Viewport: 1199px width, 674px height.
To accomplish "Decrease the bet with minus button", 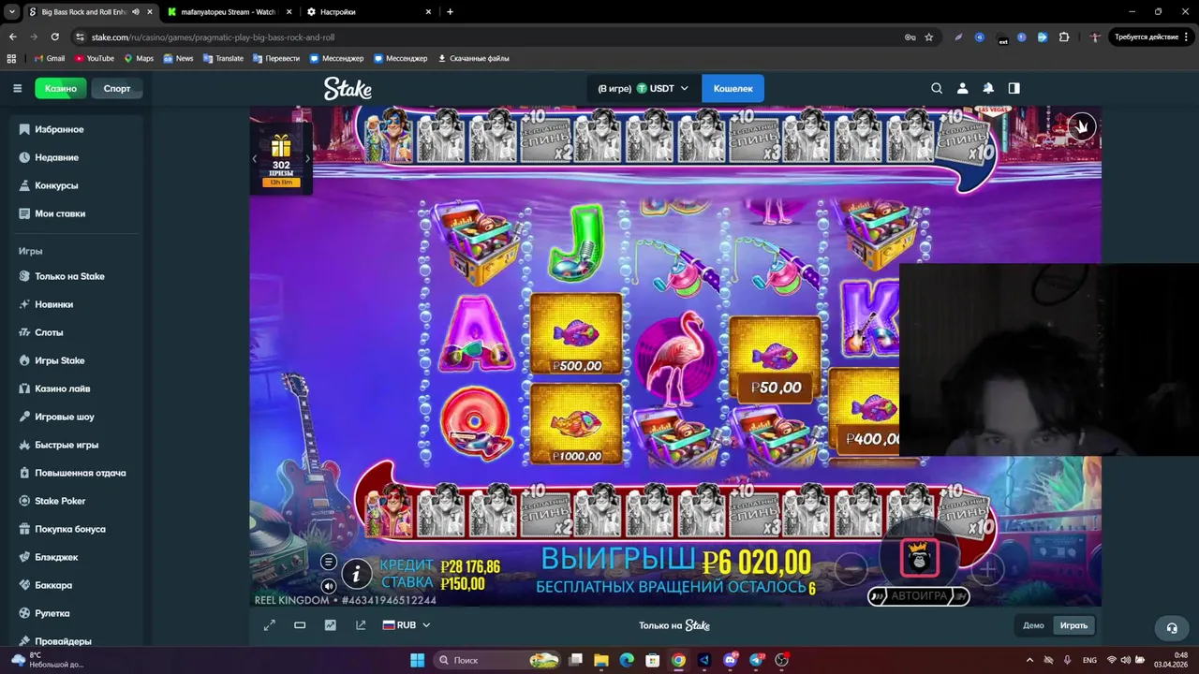I will click(x=851, y=567).
